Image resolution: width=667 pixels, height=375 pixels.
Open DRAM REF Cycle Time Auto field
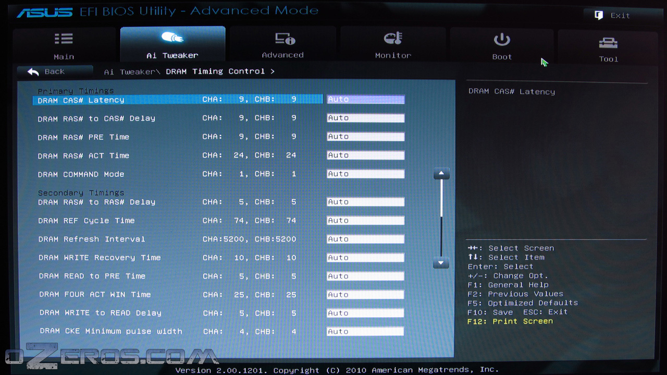tap(365, 221)
